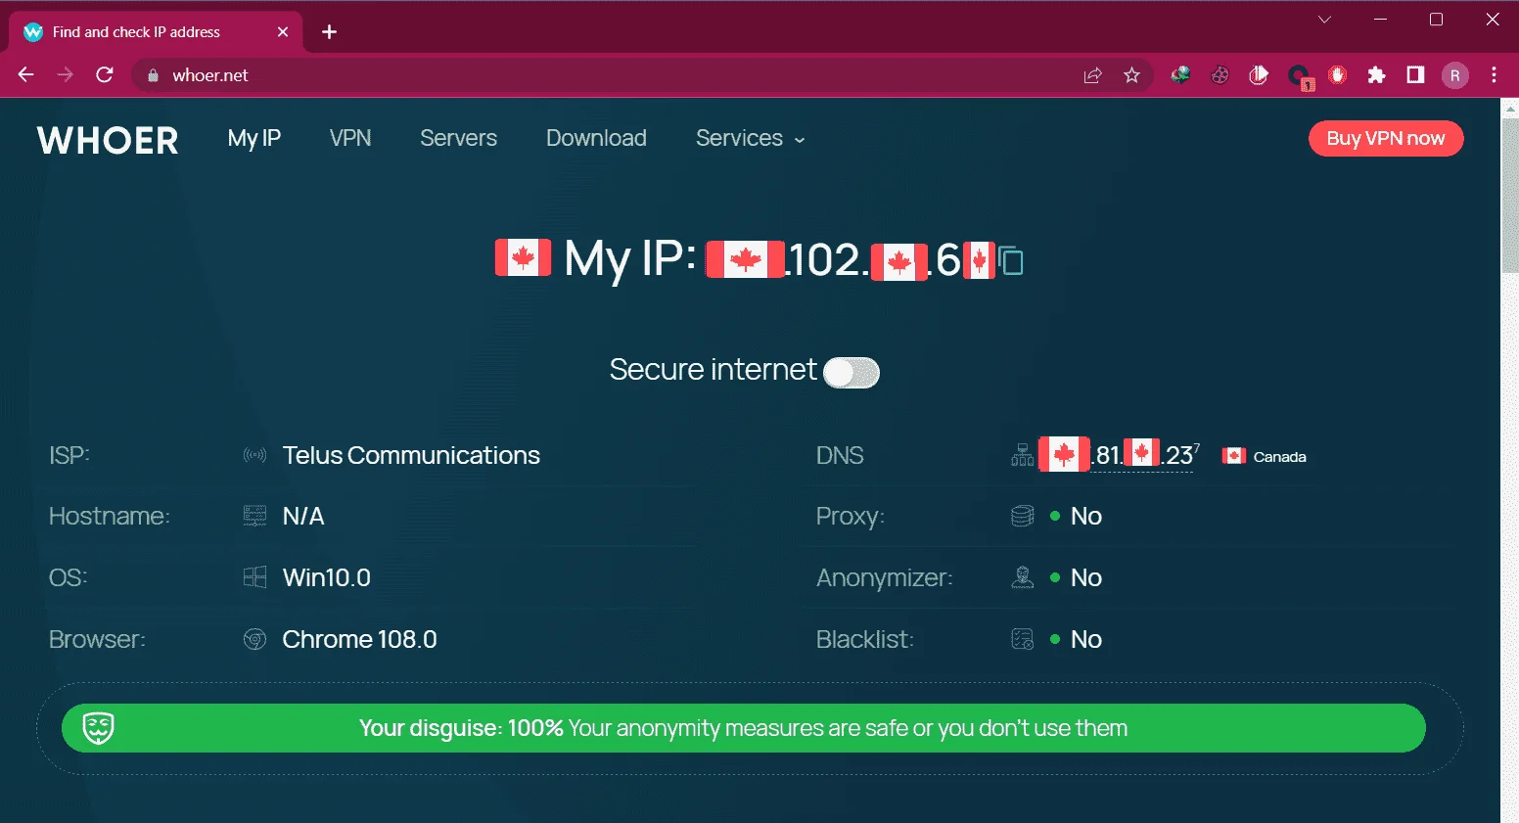Click the white shield-shaped extension icon
The height and width of the screenshot is (823, 1519).
click(x=1259, y=75)
